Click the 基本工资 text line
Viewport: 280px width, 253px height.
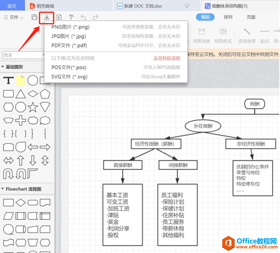[x=117, y=195]
